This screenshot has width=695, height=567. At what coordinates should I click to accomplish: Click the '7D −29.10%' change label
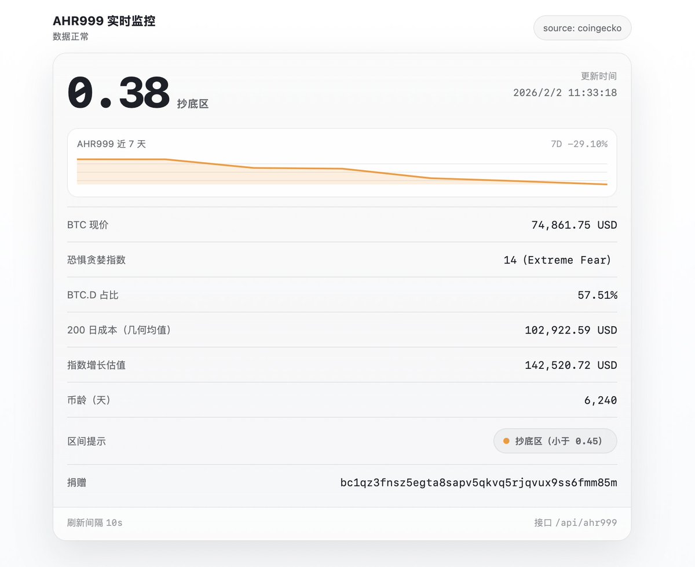[x=579, y=144]
